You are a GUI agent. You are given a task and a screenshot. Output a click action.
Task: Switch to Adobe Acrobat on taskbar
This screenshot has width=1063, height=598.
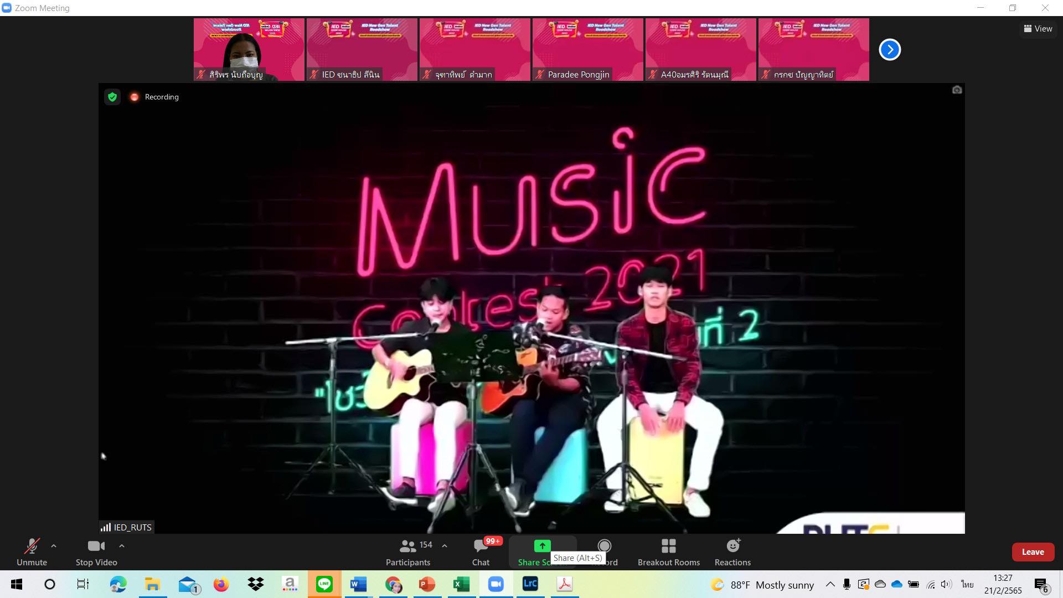[564, 584]
